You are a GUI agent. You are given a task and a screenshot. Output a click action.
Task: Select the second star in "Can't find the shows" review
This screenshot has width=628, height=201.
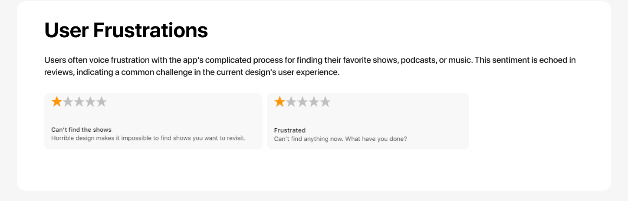click(68, 102)
